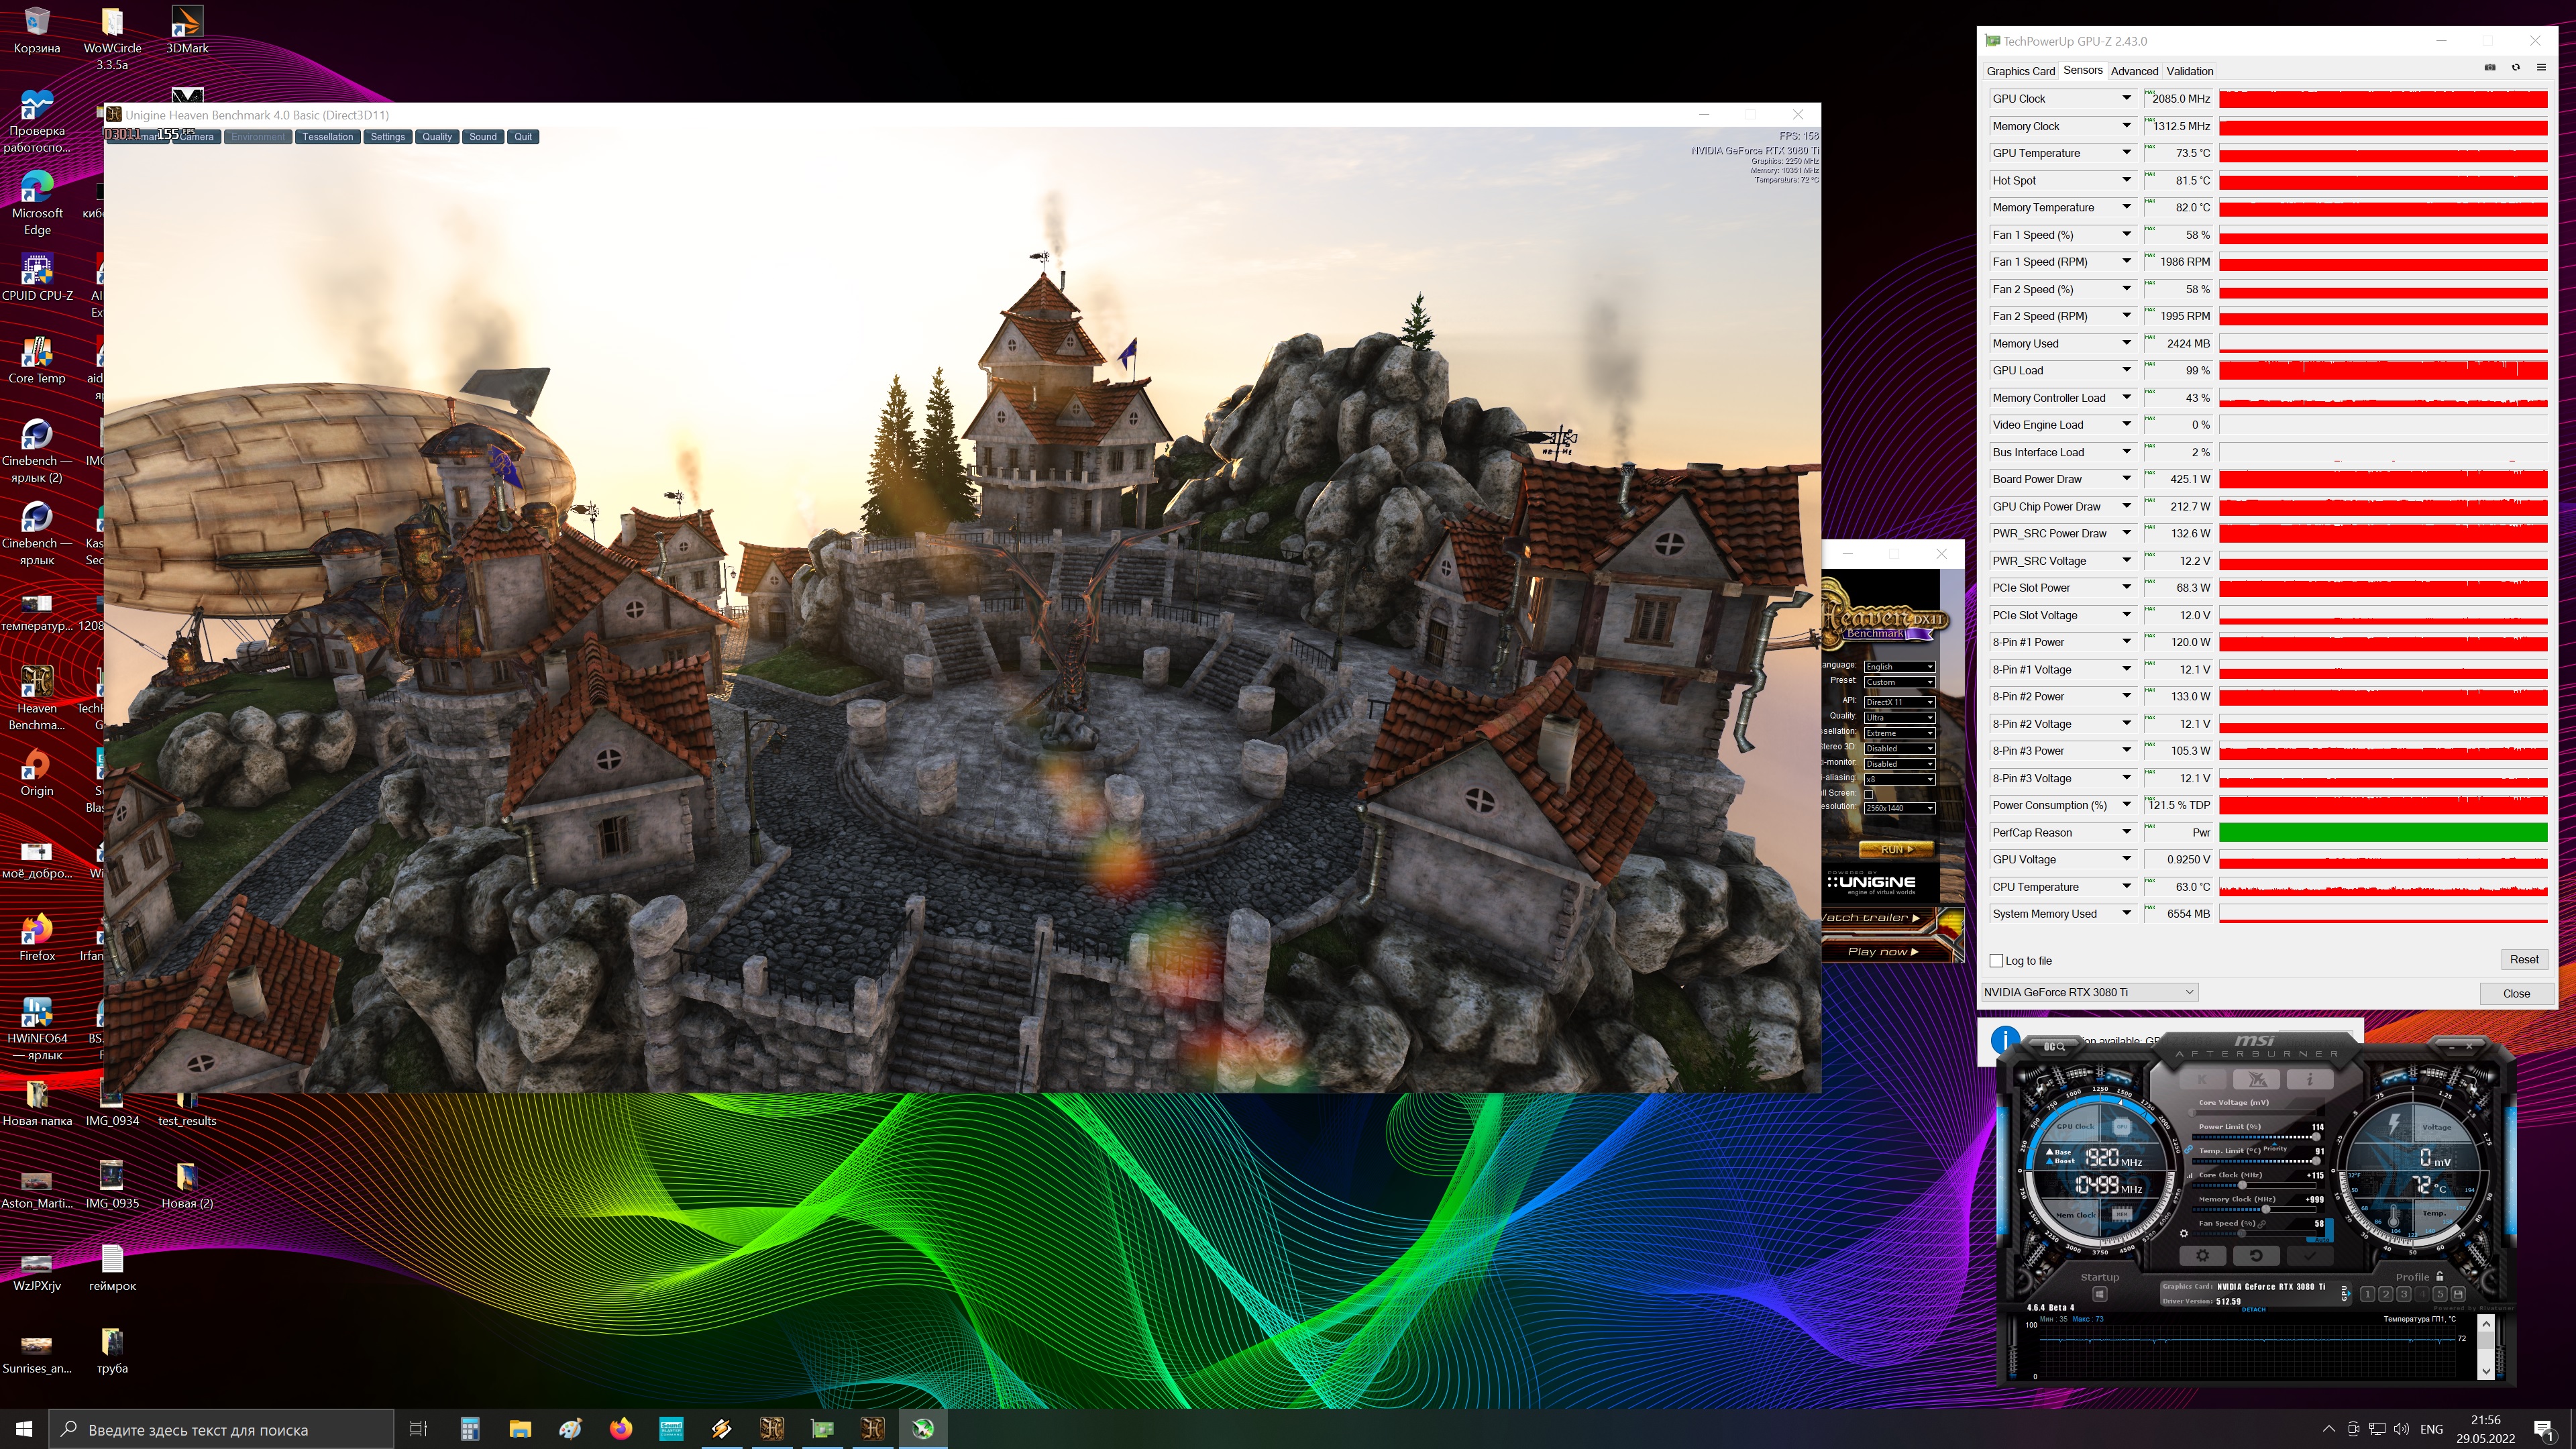This screenshot has width=2576, height=1449.
Task: Open the Tessellation menu in Heaven
Action: click(328, 137)
